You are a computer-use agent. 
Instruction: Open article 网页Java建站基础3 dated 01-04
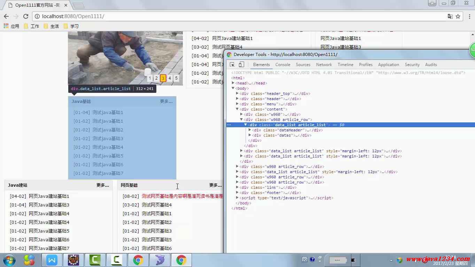[49, 205]
